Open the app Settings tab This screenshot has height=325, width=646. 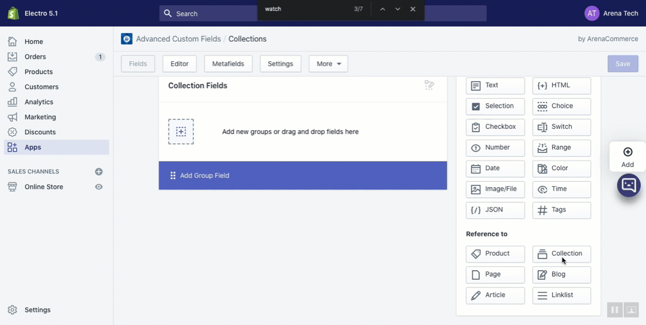click(280, 64)
